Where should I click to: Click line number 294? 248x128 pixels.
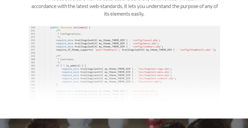(x=33, y=40)
